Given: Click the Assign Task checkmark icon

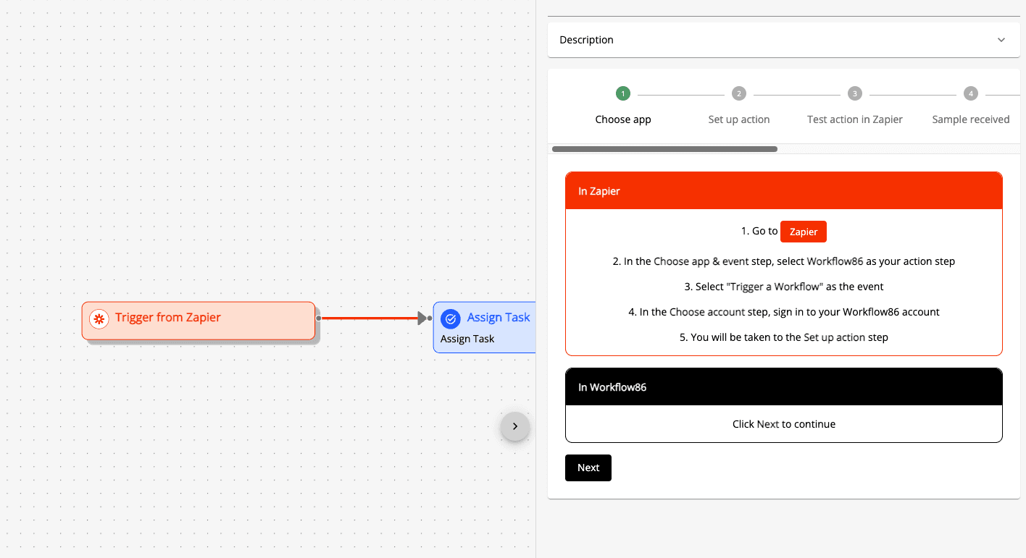Looking at the screenshot, I should (x=451, y=318).
